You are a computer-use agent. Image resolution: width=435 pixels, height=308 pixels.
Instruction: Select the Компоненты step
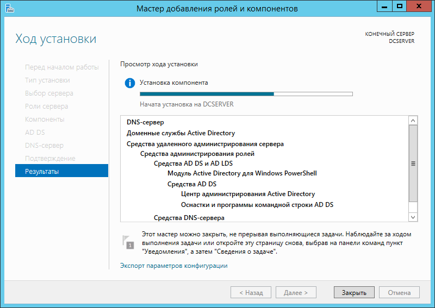45,119
